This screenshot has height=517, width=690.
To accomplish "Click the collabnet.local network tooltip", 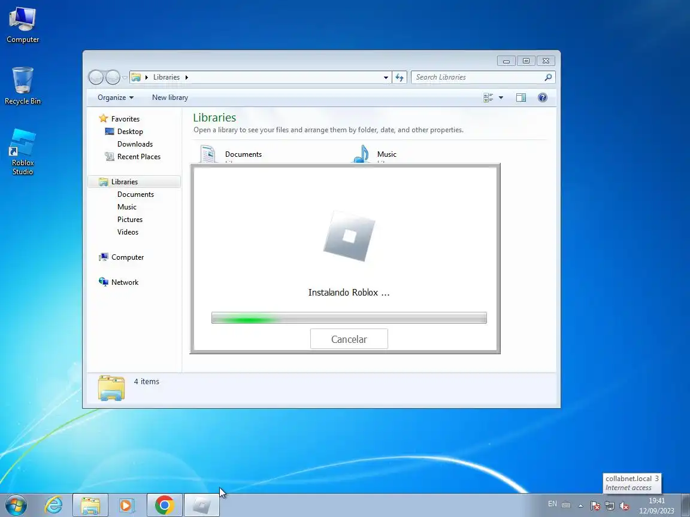I will [632, 483].
